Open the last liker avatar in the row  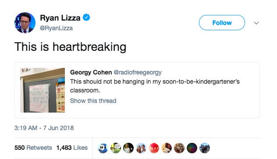click(205, 148)
